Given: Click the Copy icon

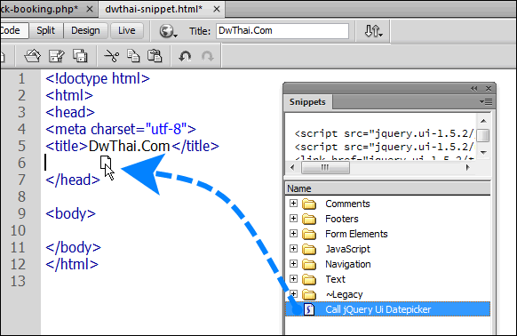Looking at the screenshot, I should tap(133, 55).
